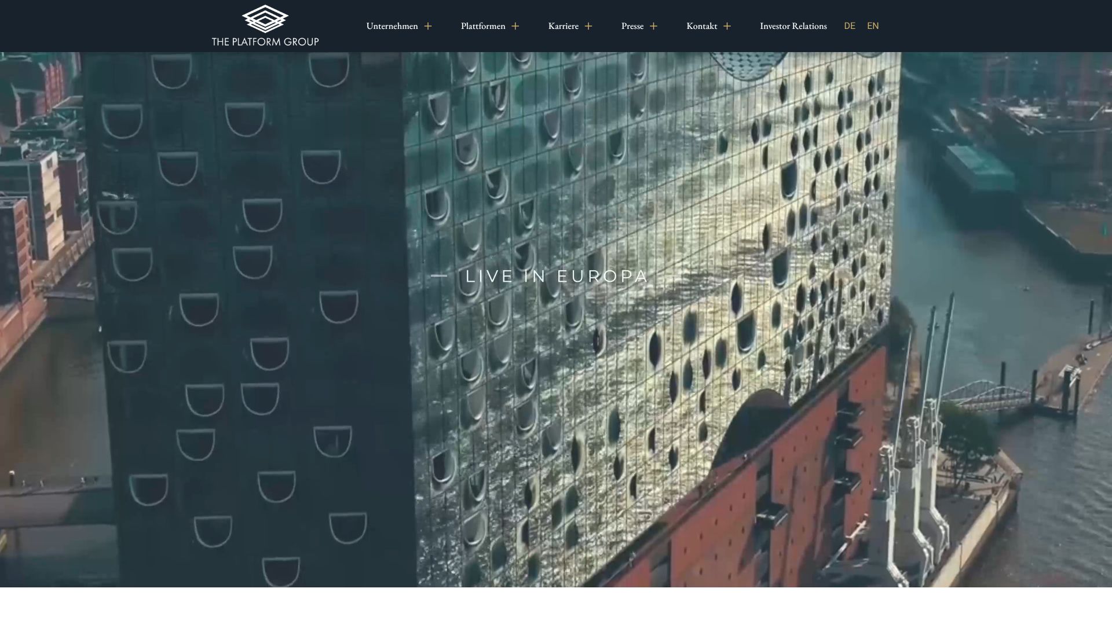Open the Kontakt navigation item
Image resolution: width=1112 pixels, height=625 pixels.
[x=702, y=26]
